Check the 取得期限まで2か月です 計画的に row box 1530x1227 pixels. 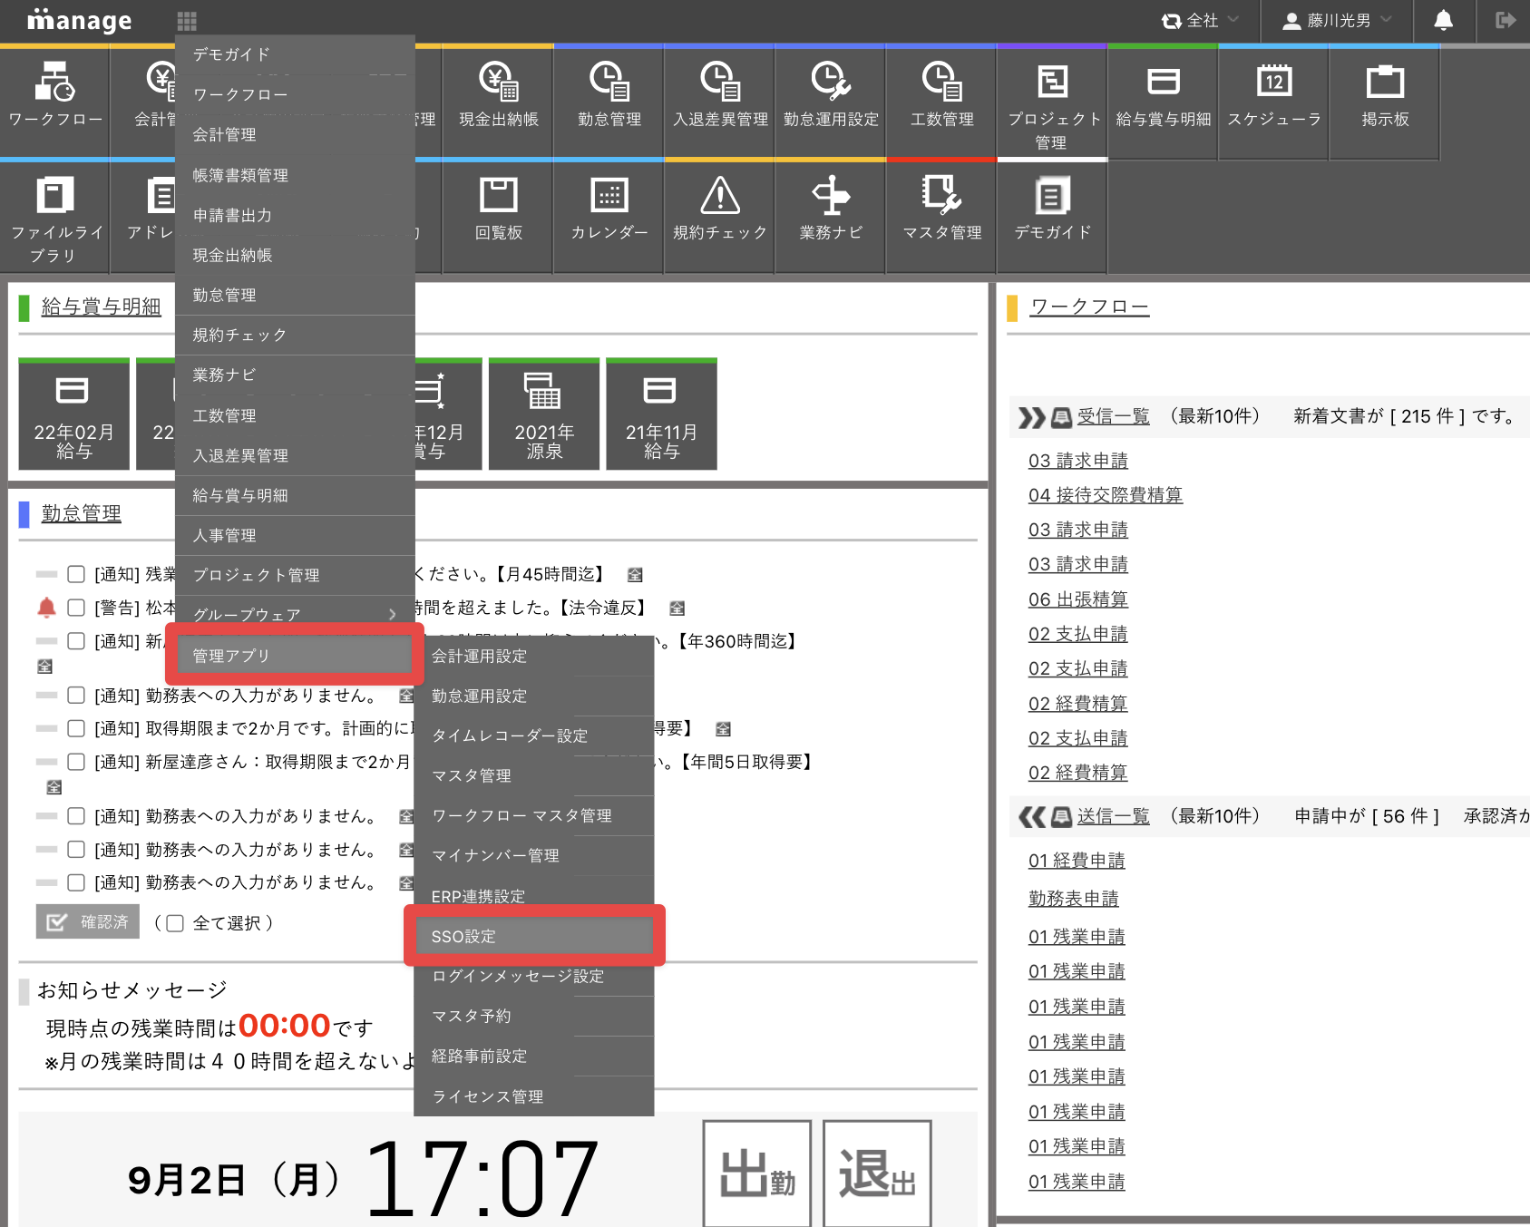(76, 728)
